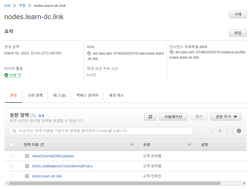Viewport: 249px width, 189px height.
Task: Click the refresh icon above the policy list
Action: (150, 117)
